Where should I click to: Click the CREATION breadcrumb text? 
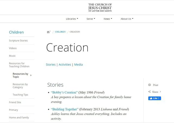pos(75,32)
